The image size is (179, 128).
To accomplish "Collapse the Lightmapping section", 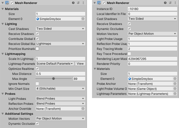I will click(x=3, y=54).
